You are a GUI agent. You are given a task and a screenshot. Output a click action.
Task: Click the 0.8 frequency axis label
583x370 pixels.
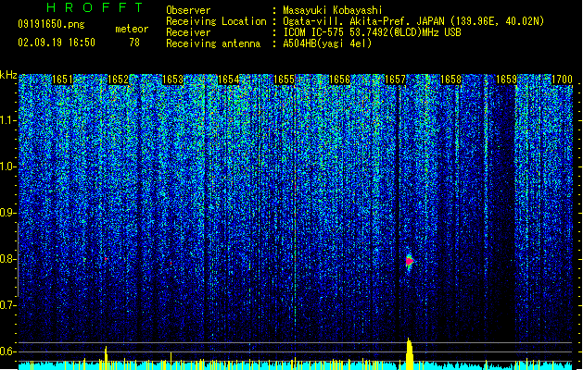tap(8, 259)
